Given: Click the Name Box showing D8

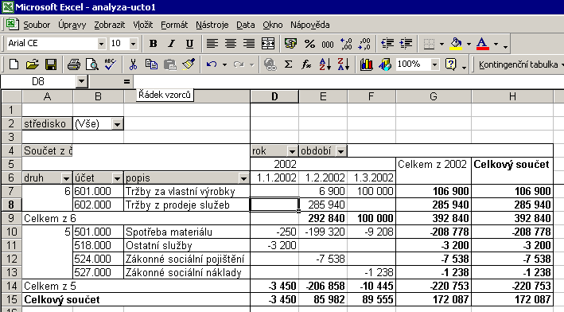Looking at the screenshot, I should point(38,82).
